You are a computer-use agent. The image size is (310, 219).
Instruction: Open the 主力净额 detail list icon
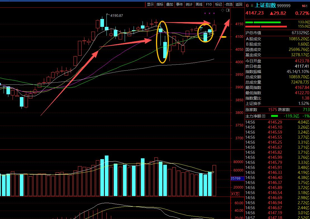[x=264, y=116]
